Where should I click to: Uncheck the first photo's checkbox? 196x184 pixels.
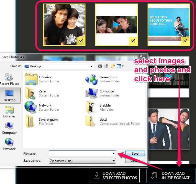[x=81, y=40]
